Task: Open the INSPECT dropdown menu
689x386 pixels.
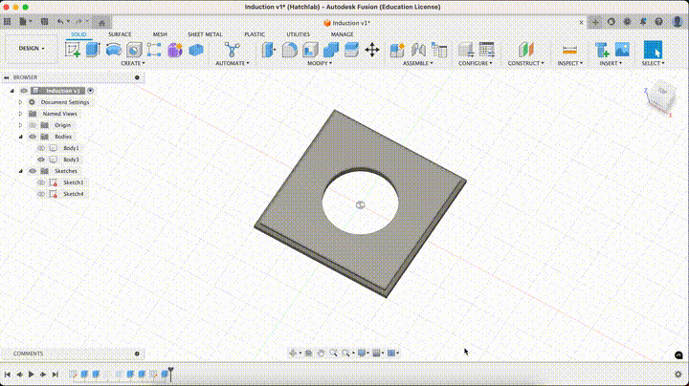Action: tap(570, 63)
